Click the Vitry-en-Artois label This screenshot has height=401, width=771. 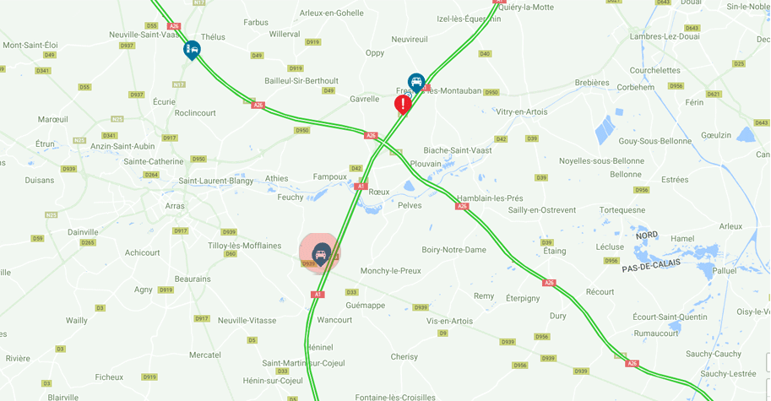pyautogui.click(x=522, y=112)
